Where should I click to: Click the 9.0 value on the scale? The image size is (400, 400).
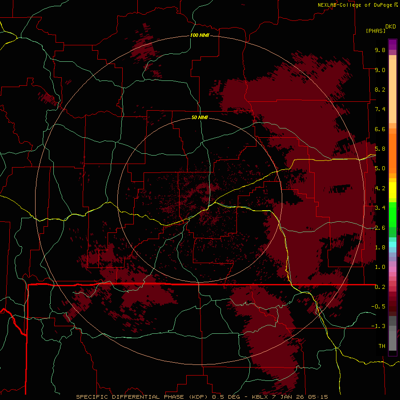(x=380, y=70)
